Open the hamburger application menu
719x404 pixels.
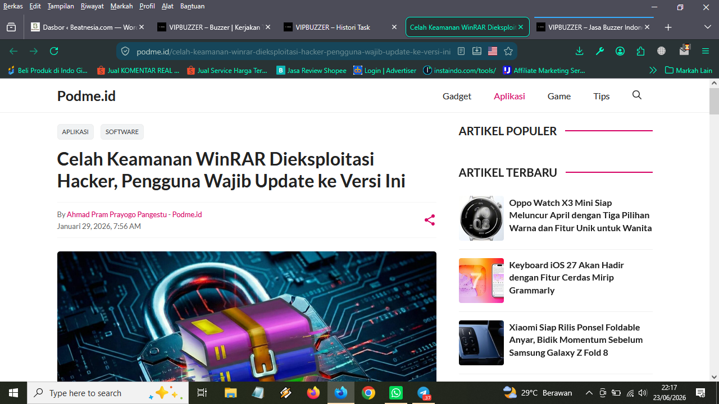pos(706,51)
